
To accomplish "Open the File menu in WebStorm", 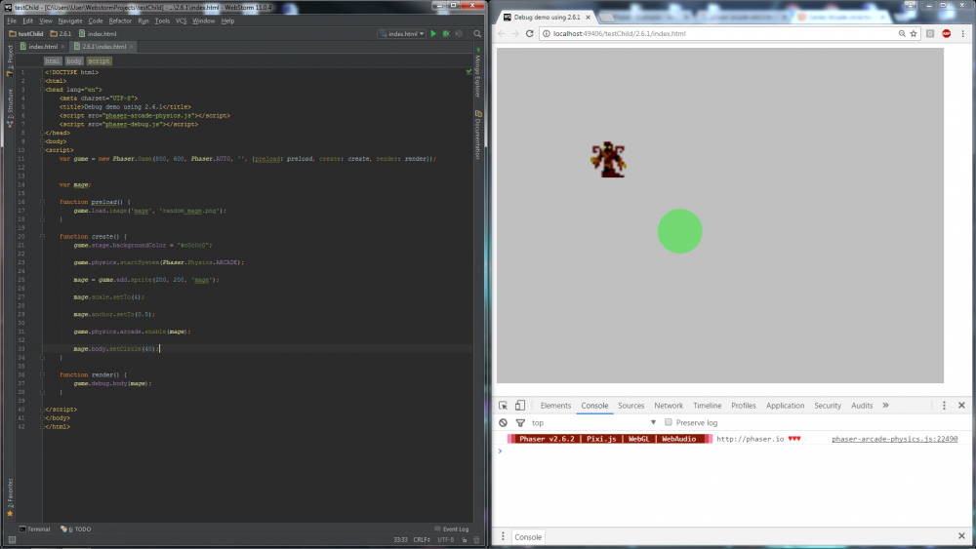I will (12, 20).
